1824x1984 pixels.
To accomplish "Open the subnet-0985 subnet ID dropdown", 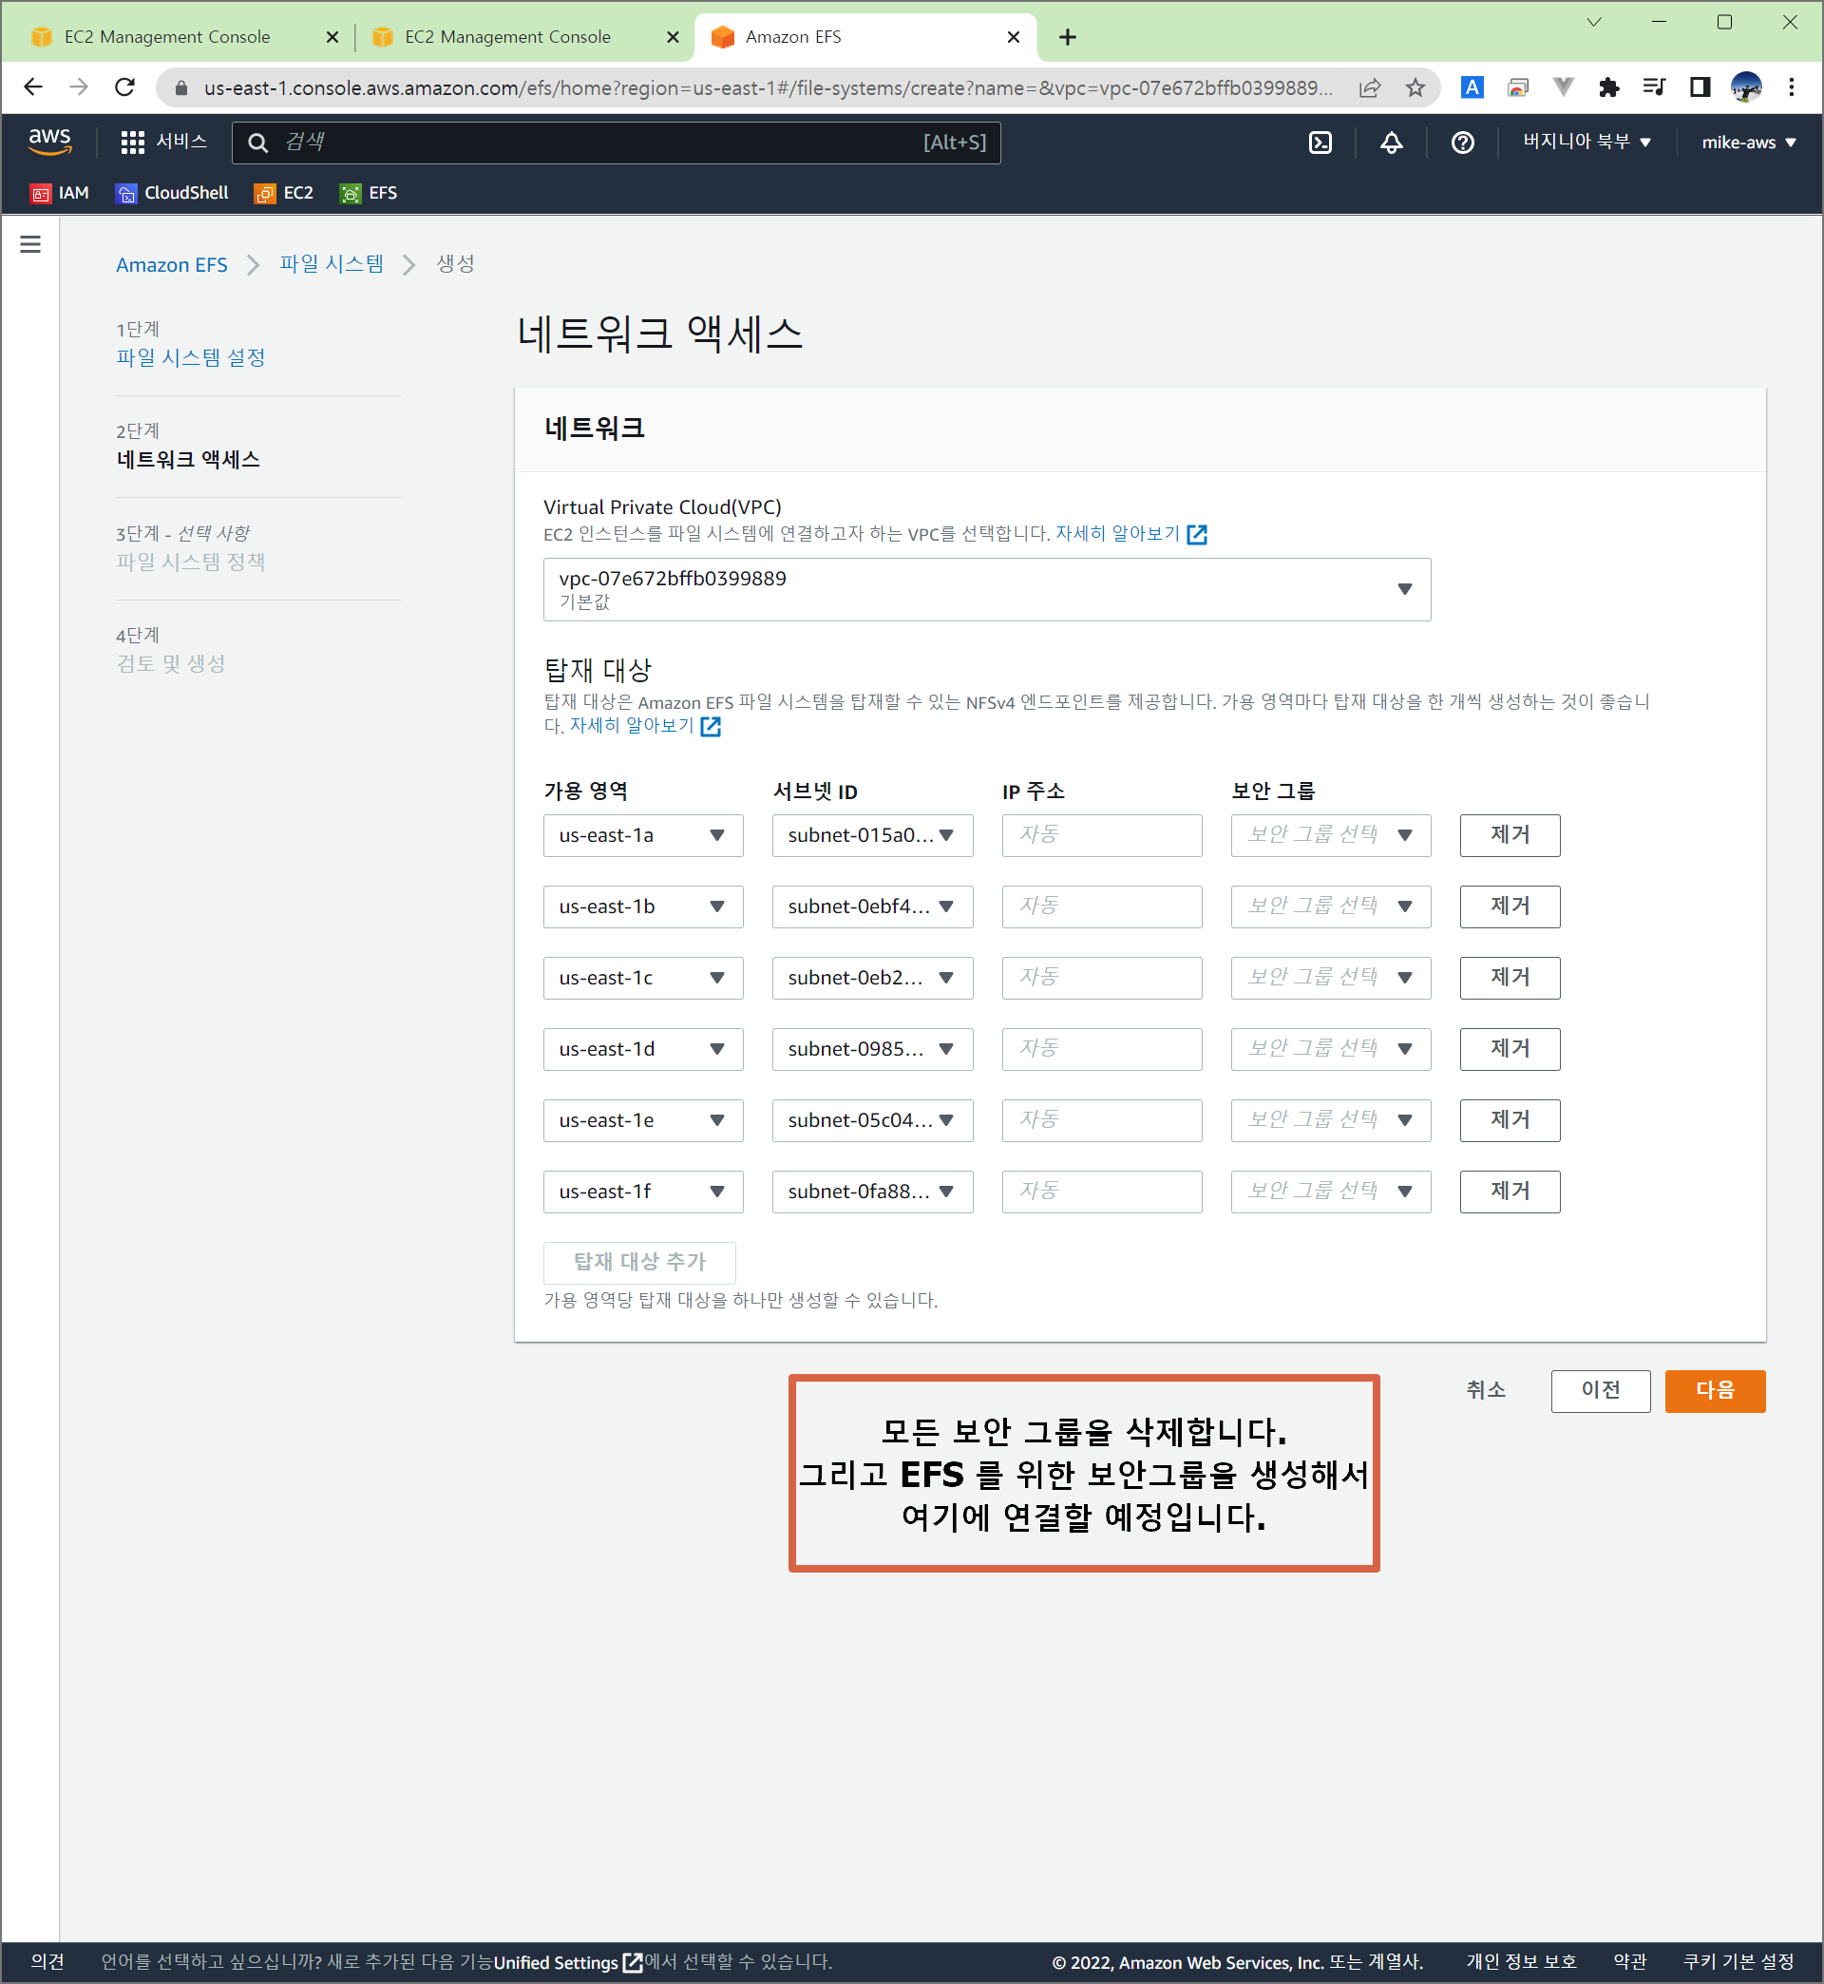I will 871,1049.
